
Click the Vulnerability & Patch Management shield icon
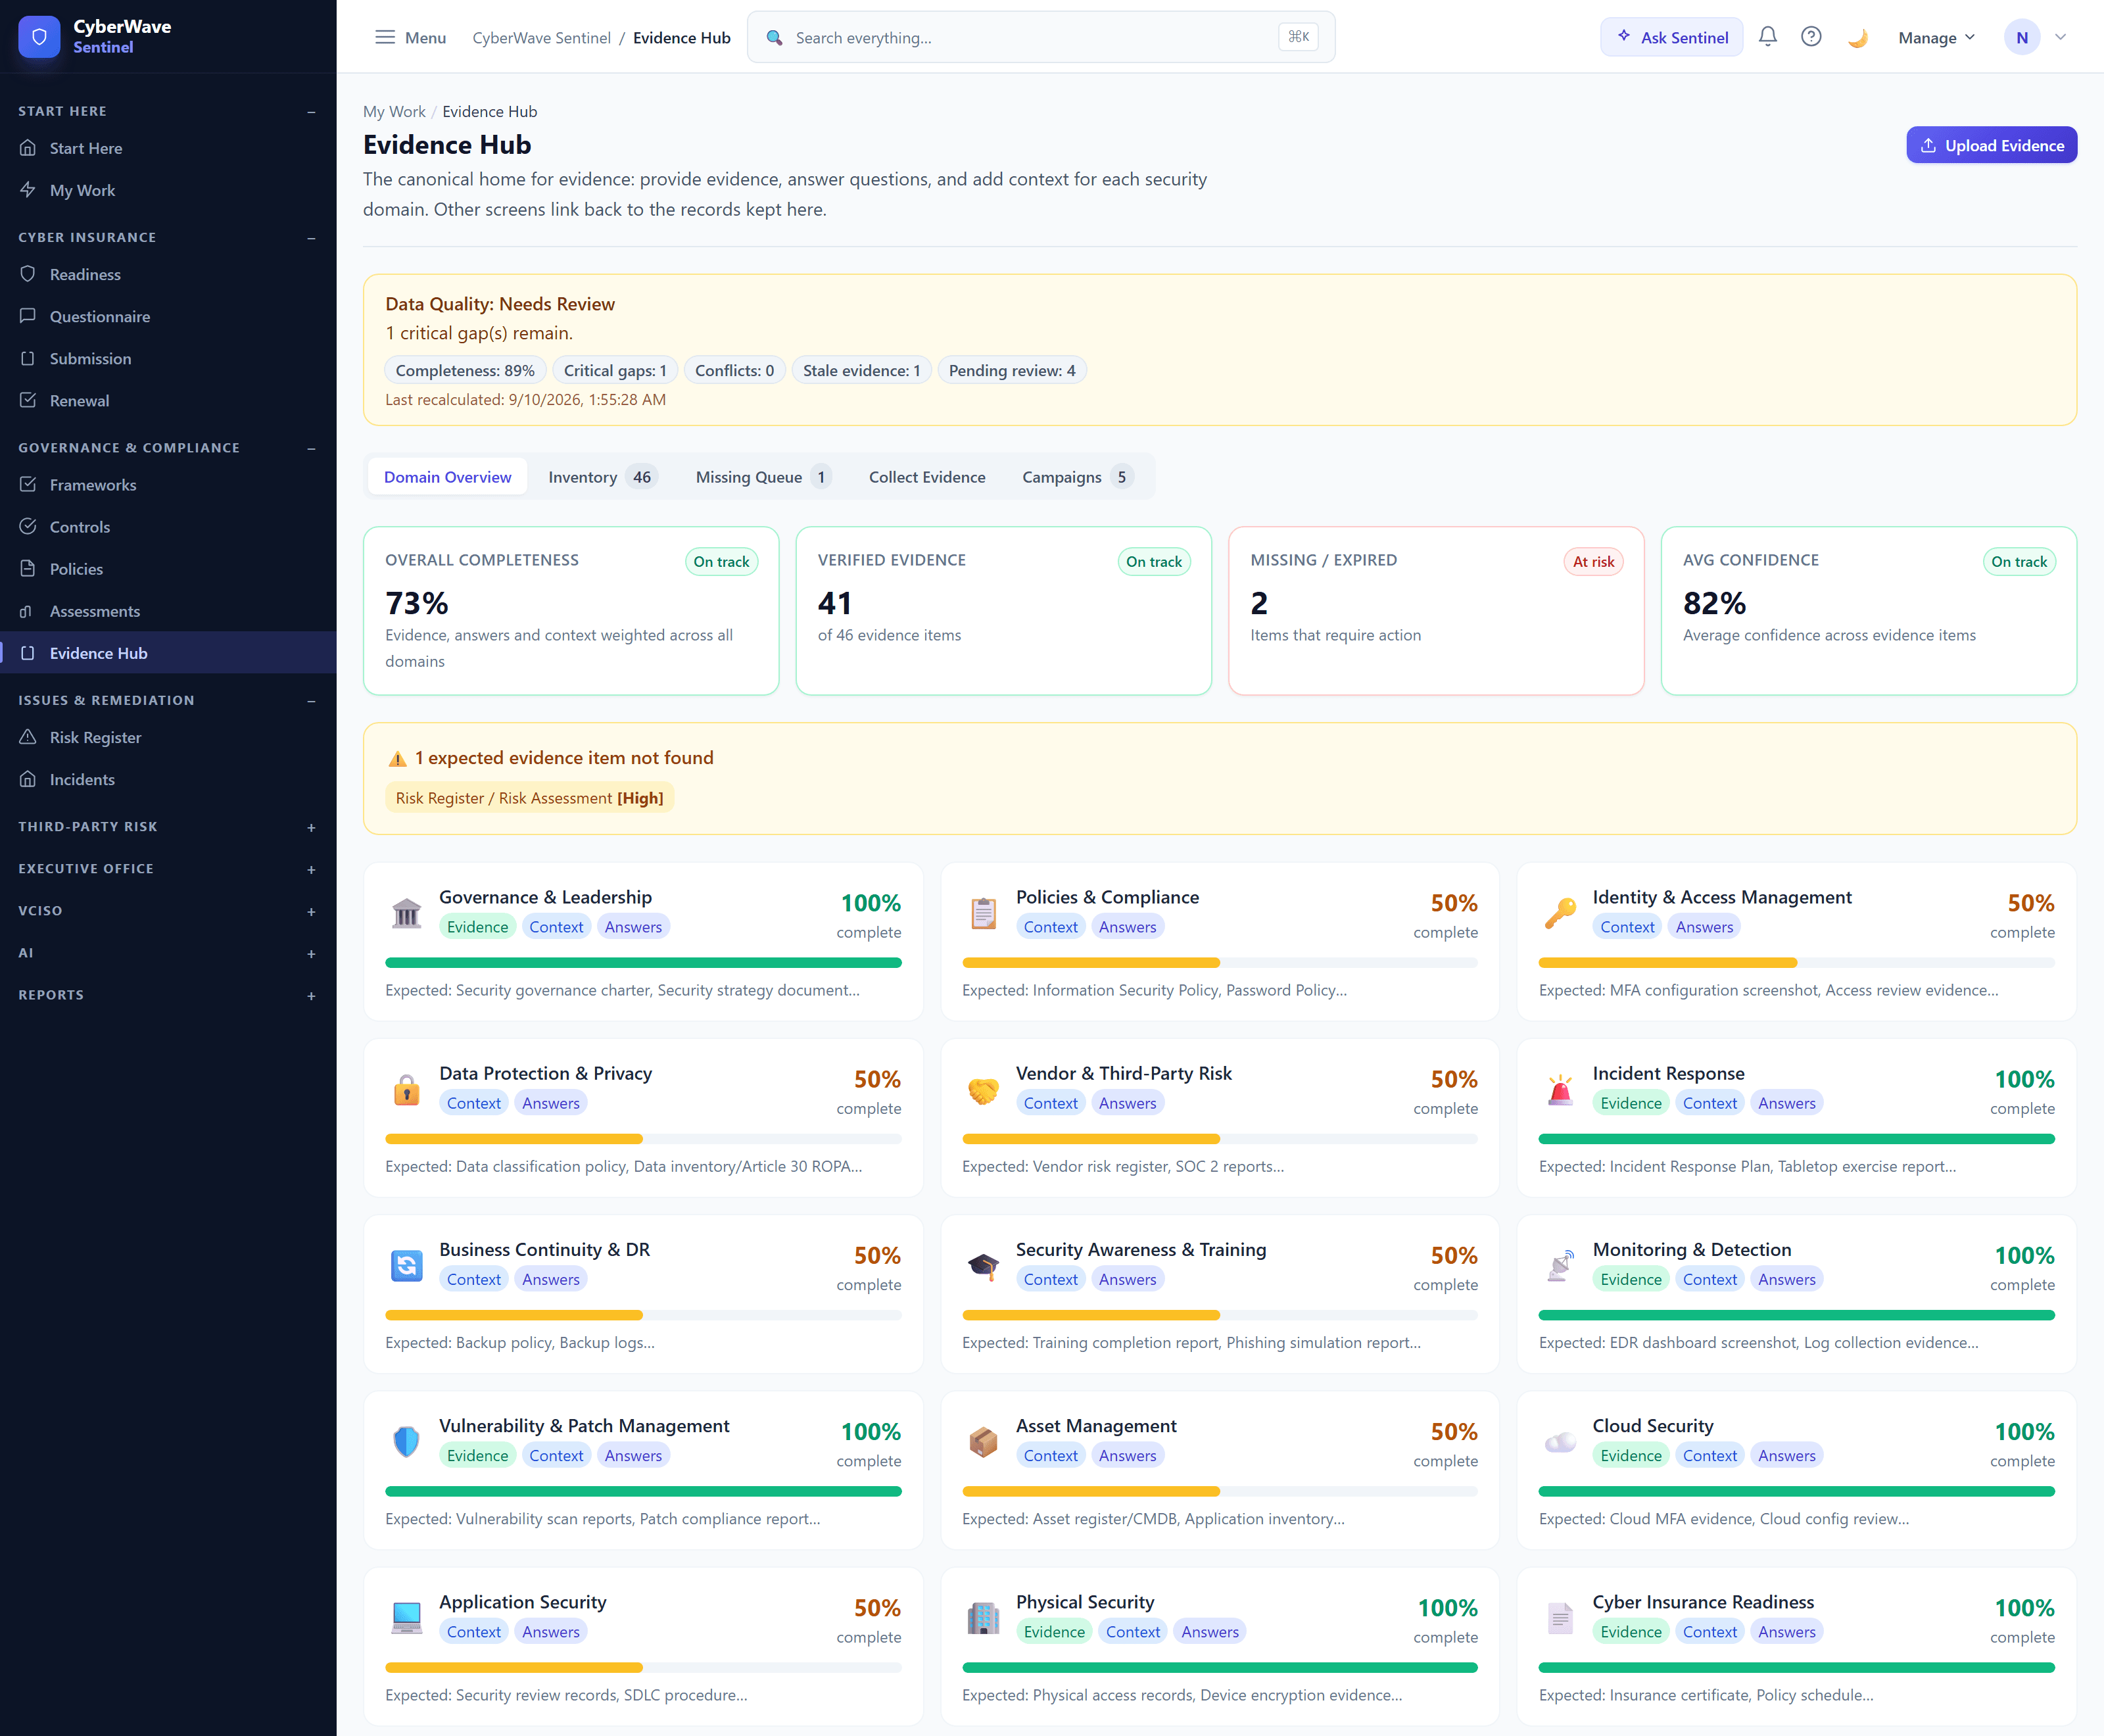click(406, 1441)
